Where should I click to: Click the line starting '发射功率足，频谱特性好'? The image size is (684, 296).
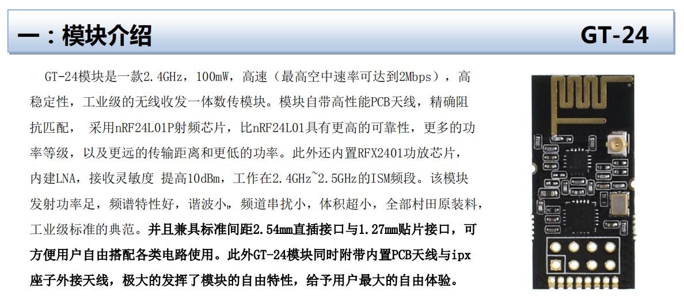point(257,203)
